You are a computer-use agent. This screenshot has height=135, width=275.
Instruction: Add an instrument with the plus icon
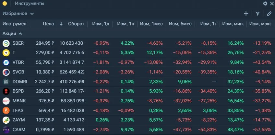click(246, 14)
